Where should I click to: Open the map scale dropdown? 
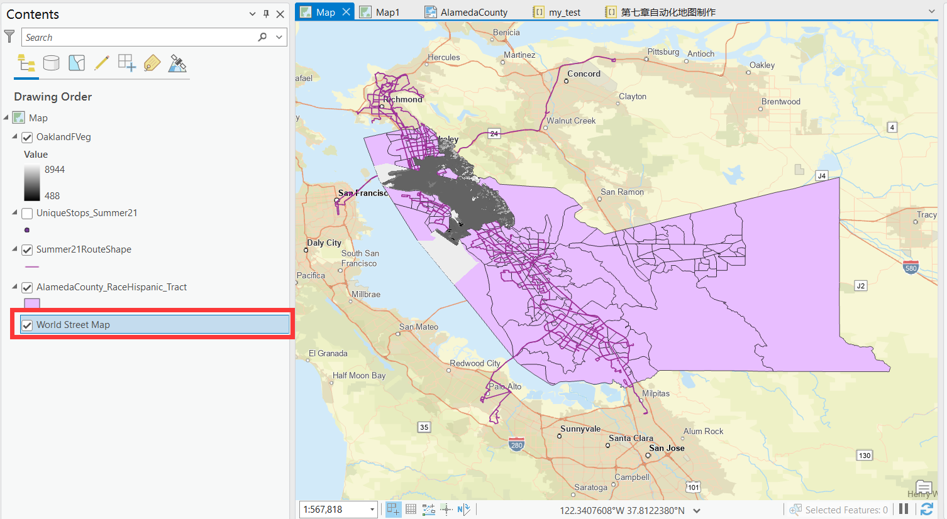click(x=372, y=510)
